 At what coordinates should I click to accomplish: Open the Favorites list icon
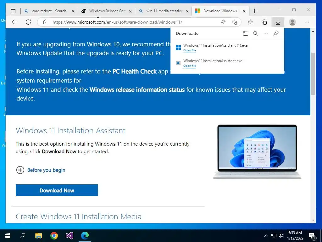tap(250, 22)
